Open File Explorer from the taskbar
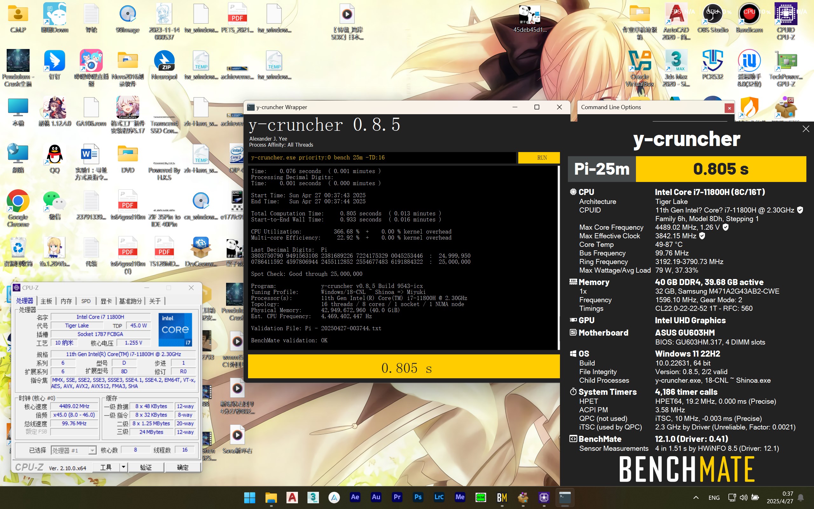 point(271,497)
